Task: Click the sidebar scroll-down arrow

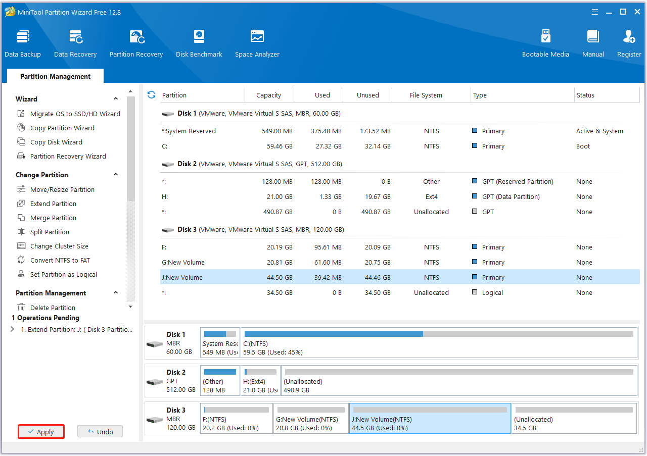Action: click(x=130, y=307)
